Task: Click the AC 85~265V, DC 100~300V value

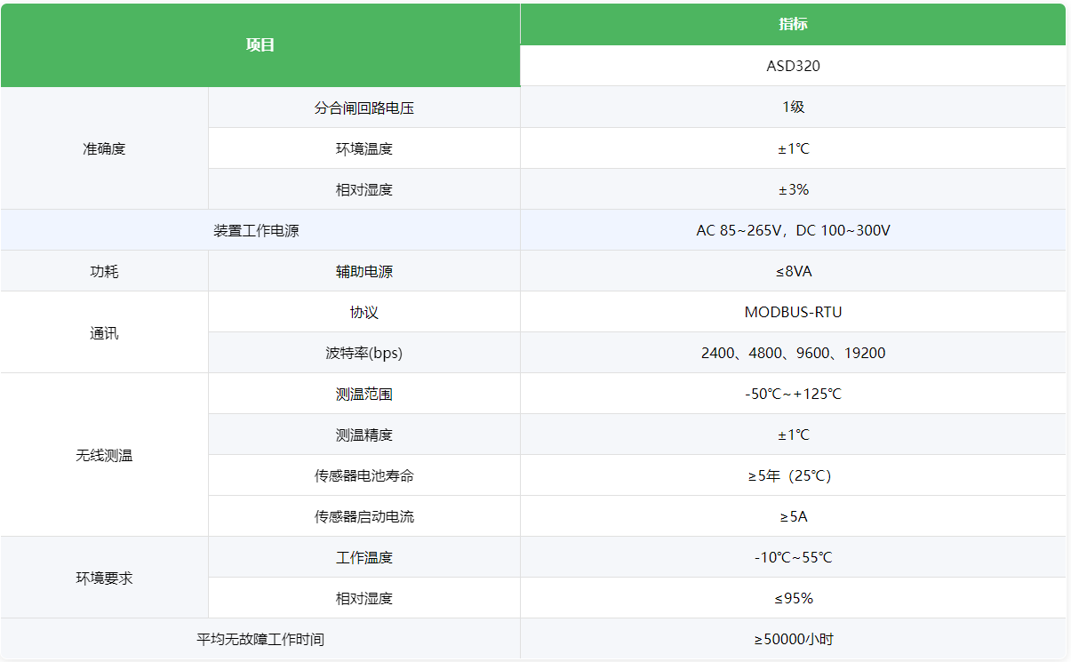Action: click(x=793, y=230)
